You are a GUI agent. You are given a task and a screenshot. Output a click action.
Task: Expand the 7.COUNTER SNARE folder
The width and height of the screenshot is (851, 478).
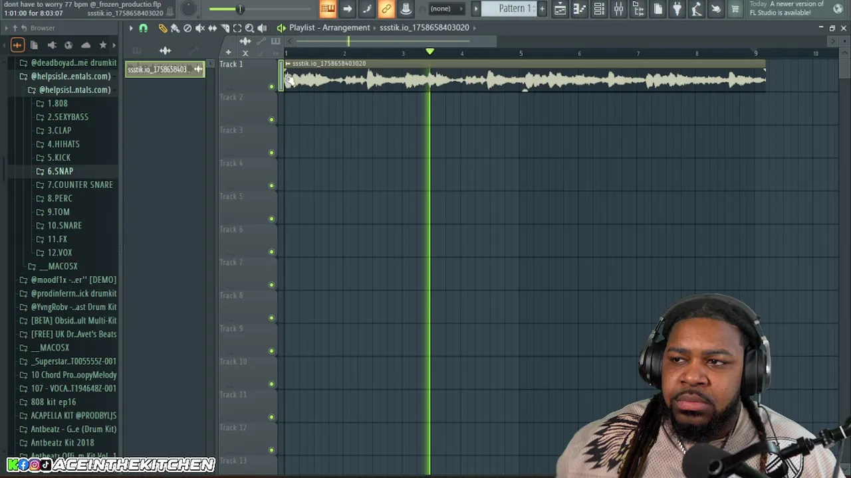click(x=74, y=185)
